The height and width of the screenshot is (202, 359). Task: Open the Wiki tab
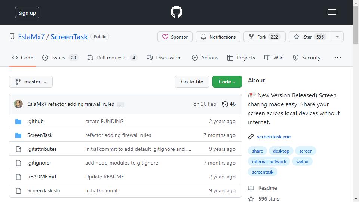pyautogui.click(x=274, y=58)
